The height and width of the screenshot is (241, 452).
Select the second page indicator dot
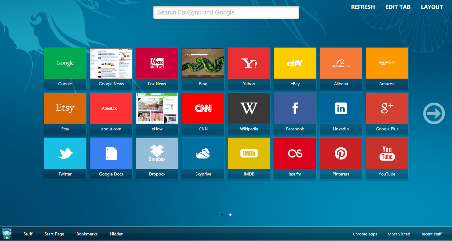[230, 214]
